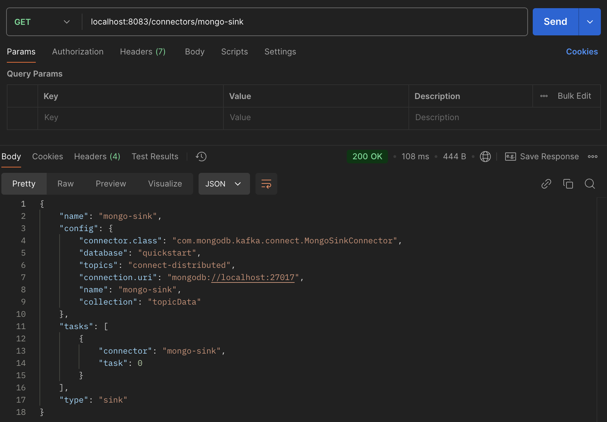Image resolution: width=607 pixels, height=422 pixels.
Task: Click the 108 ms response time
Action: 415,157
